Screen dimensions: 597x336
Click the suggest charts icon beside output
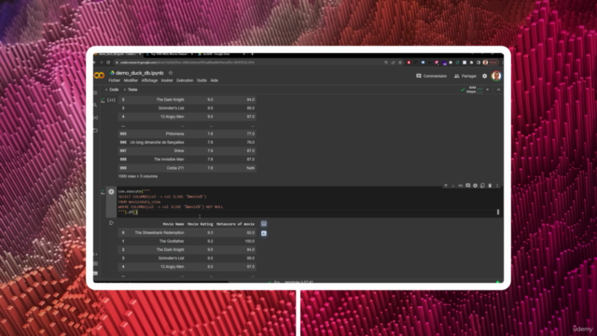pos(264,233)
